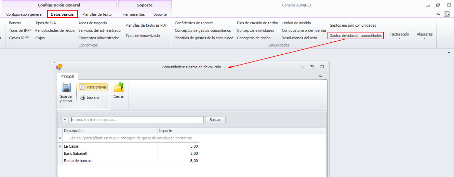Open Gastos devolución comunidades
Image resolution: width=454 pixels, height=177 pixels.
click(x=356, y=36)
